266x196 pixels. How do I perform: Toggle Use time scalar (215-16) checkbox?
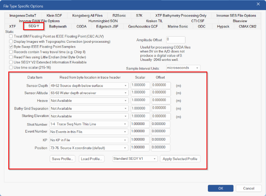(x=11, y=67)
